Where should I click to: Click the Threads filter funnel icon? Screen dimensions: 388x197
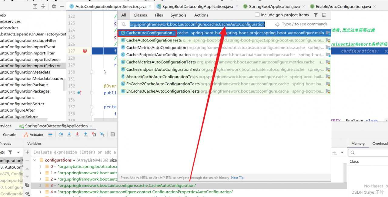[x=10, y=152]
